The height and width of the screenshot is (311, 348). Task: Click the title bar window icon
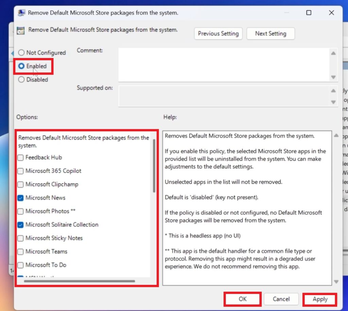(x=21, y=13)
